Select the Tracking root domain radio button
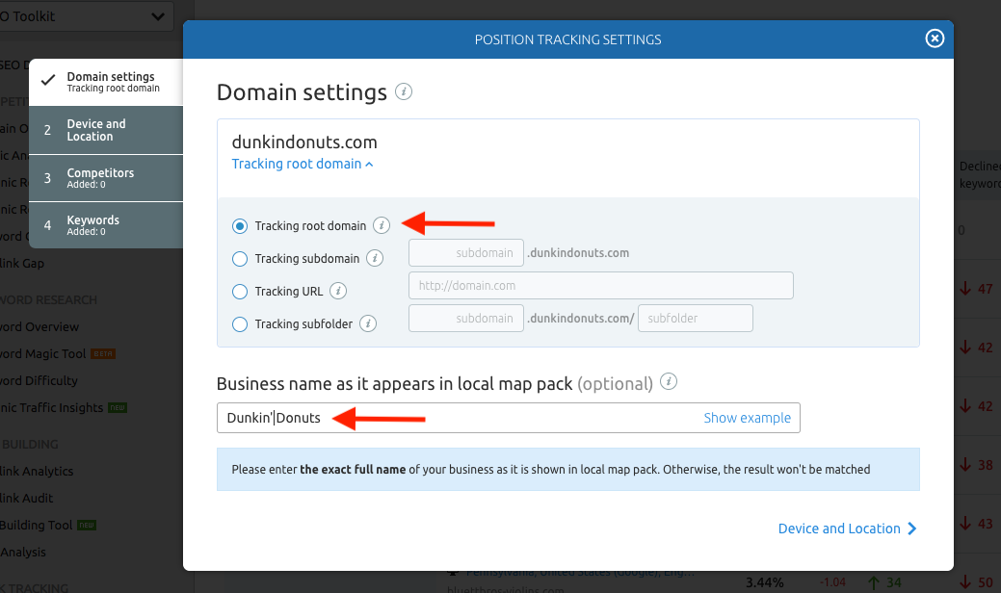 (x=239, y=225)
